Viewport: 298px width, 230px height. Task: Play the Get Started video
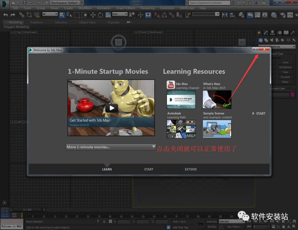[x=111, y=108]
